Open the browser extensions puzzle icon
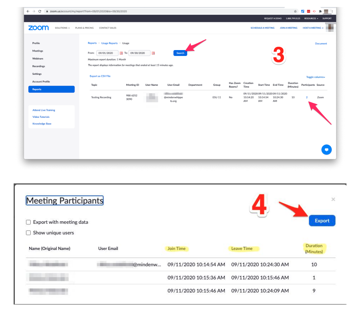Viewport: 359px width, 317px height. pyautogui.click(x=320, y=11)
